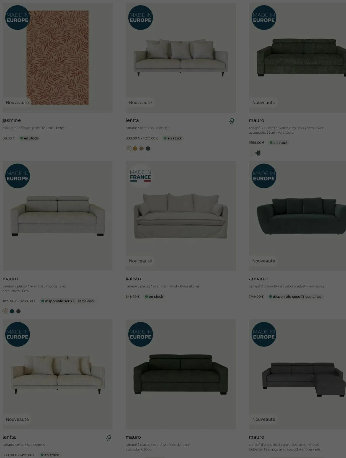Open the mauro corner convertible sofa image
This screenshot has width=346, height=458.
pos(297,374)
